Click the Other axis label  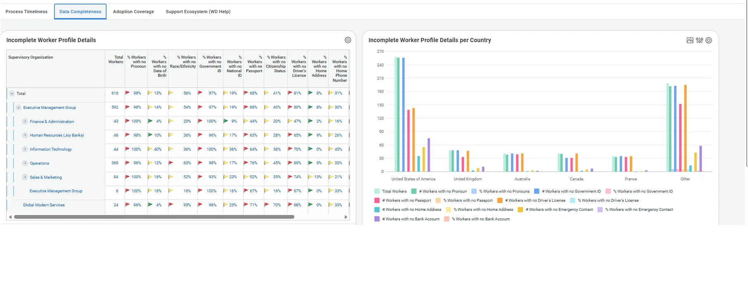click(x=685, y=179)
